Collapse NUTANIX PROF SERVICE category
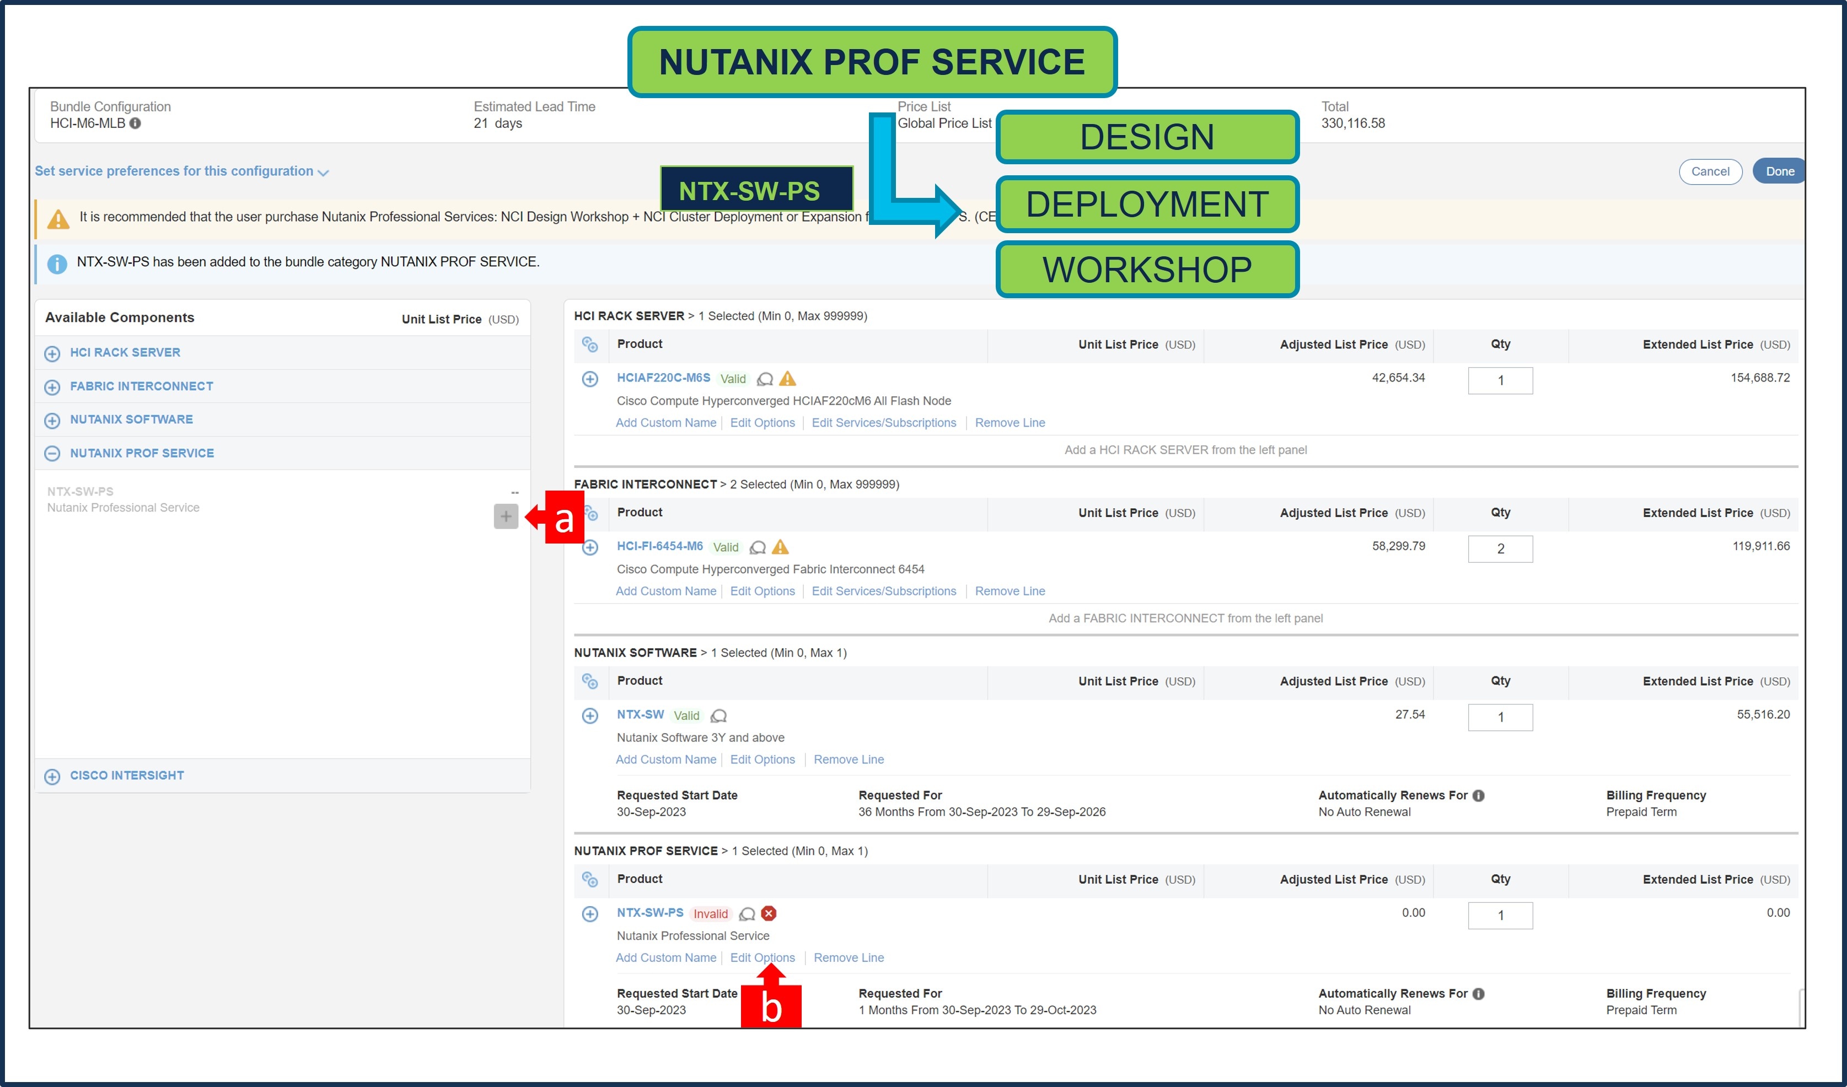This screenshot has height=1087, width=1847. pyautogui.click(x=52, y=454)
